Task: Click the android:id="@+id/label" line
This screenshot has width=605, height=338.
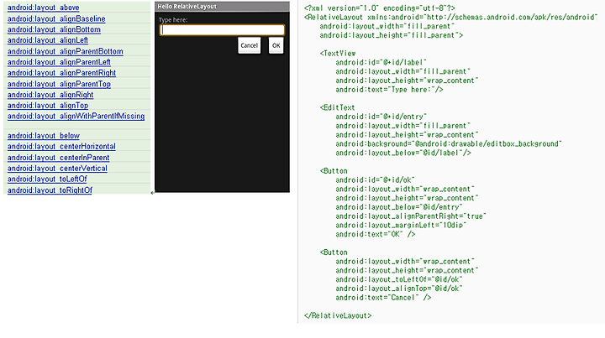Action: (381, 62)
